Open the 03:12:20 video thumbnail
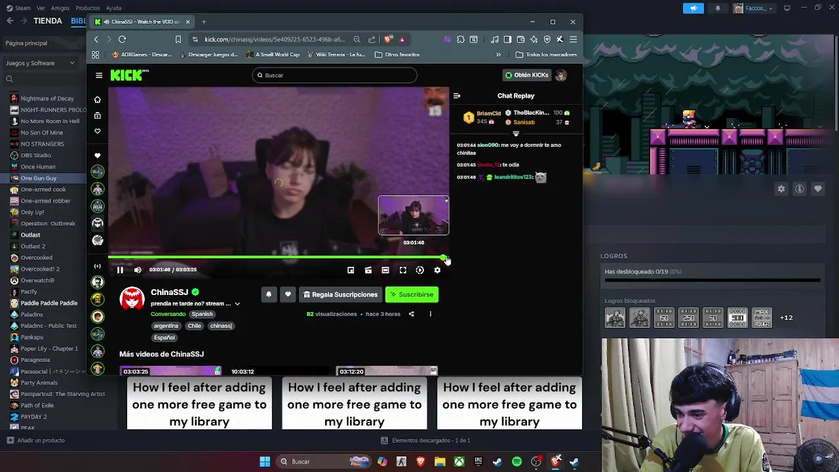 387,371
